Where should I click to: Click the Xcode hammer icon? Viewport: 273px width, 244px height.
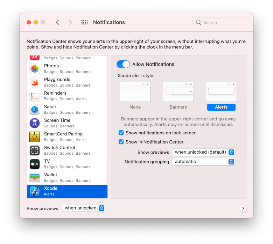click(35, 191)
